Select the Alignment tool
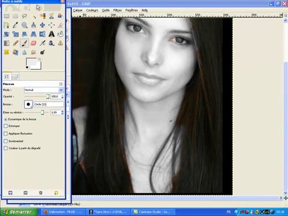The image size is (288, 216). (52, 25)
